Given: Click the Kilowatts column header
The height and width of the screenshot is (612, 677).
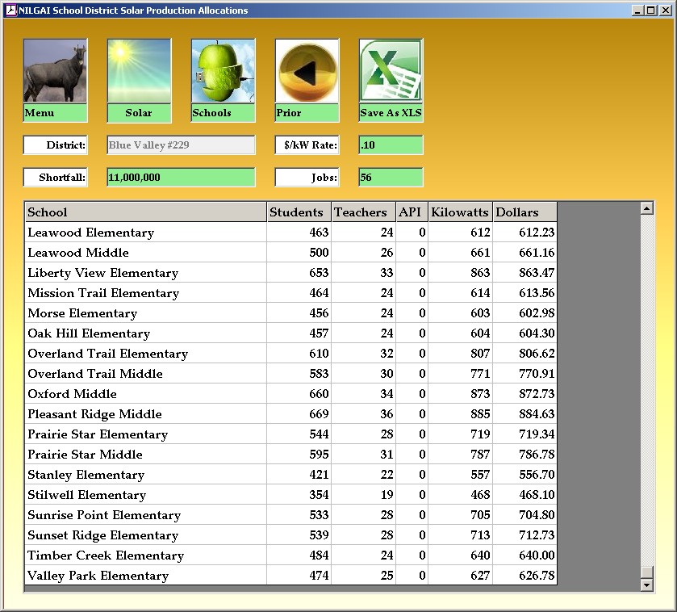Looking at the screenshot, I should pos(460,212).
